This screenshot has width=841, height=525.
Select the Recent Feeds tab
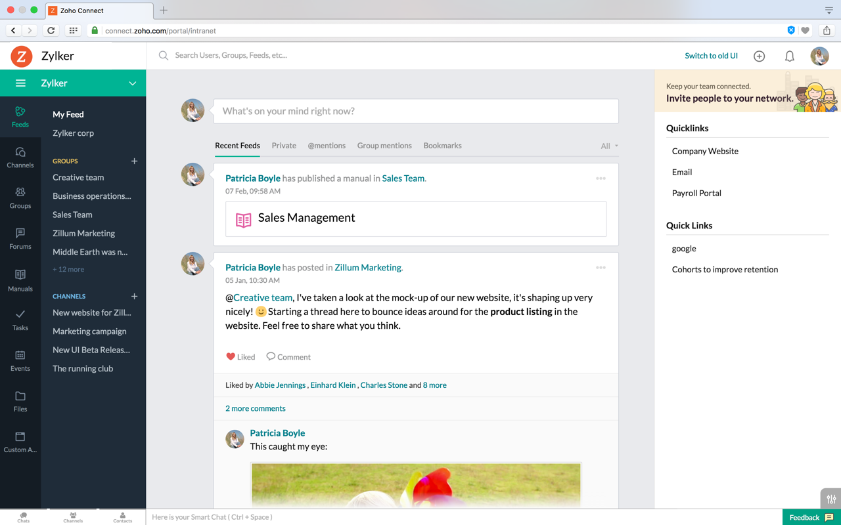tap(237, 146)
